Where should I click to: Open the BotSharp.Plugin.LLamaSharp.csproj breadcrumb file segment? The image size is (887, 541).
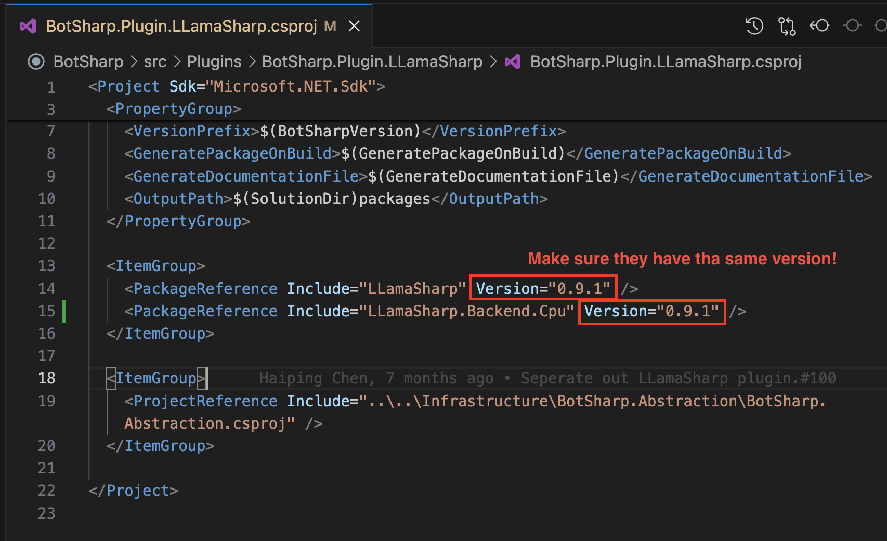click(x=666, y=61)
